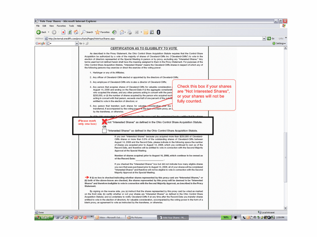Check the not "Interested Shares" box
The image size is (317, 237).
(104, 122)
